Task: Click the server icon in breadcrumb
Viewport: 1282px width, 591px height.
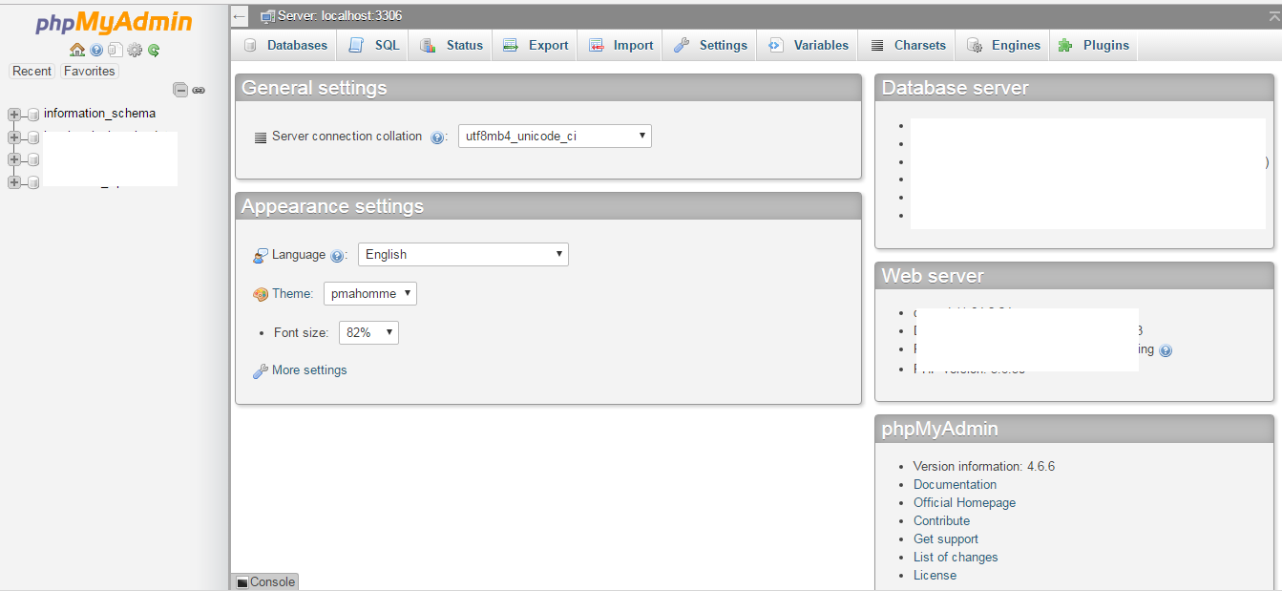Action: click(268, 16)
